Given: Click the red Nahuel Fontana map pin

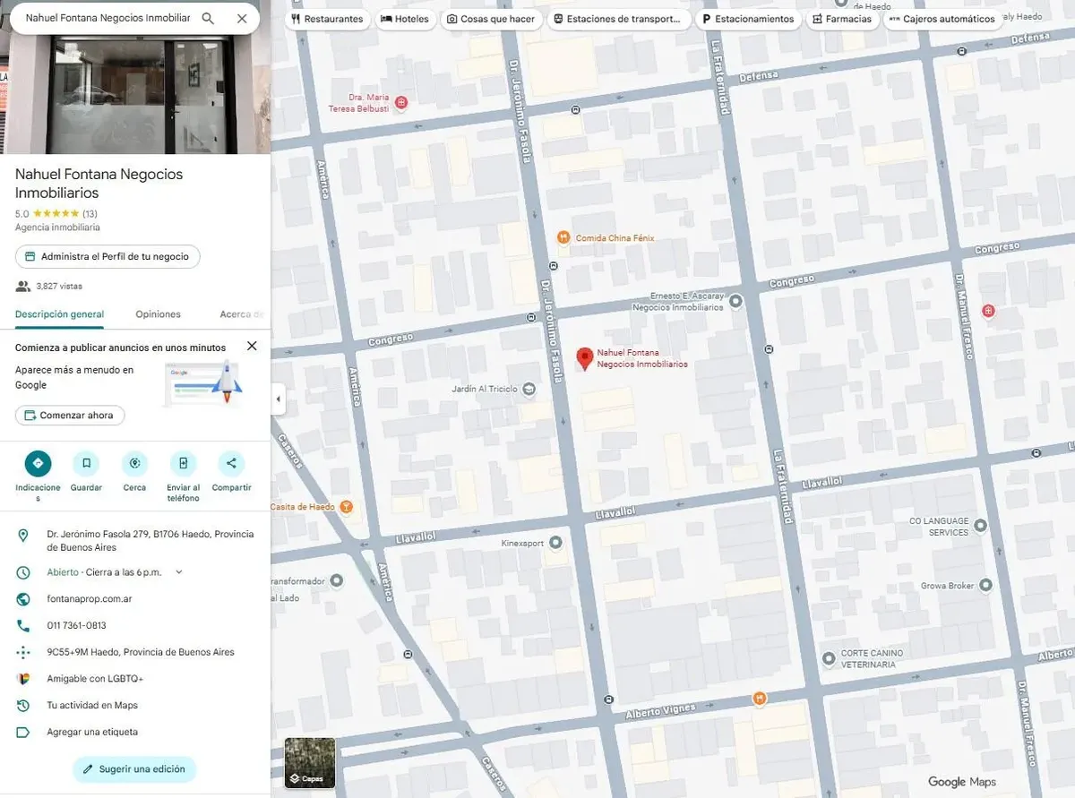Looking at the screenshot, I should point(584,358).
